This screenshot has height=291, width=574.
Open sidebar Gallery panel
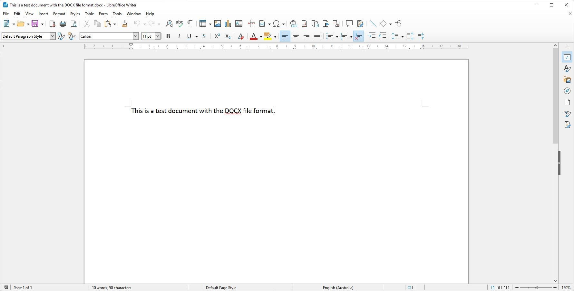[x=567, y=80]
